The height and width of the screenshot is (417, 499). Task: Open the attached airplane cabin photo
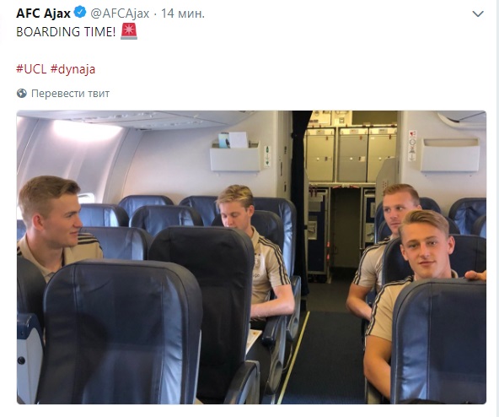tap(251, 257)
